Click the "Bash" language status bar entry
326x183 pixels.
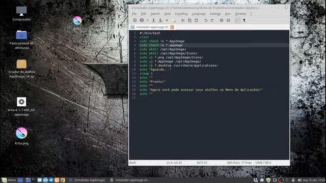click(x=132, y=163)
